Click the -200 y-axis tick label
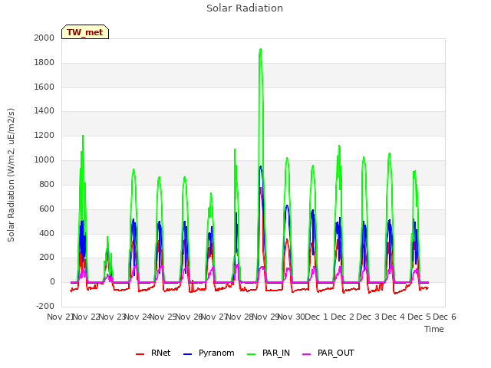Screen dimensions: 491x368 pyautogui.click(x=45, y=306)
